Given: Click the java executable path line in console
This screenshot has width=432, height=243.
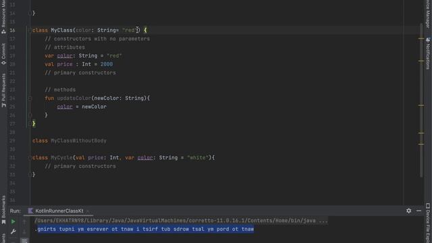Looking at the screenshot, I should tap(181, 221).
